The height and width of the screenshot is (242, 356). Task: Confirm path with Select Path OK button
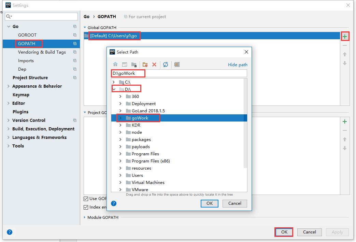pyautogui.click(x=209, y=203)
